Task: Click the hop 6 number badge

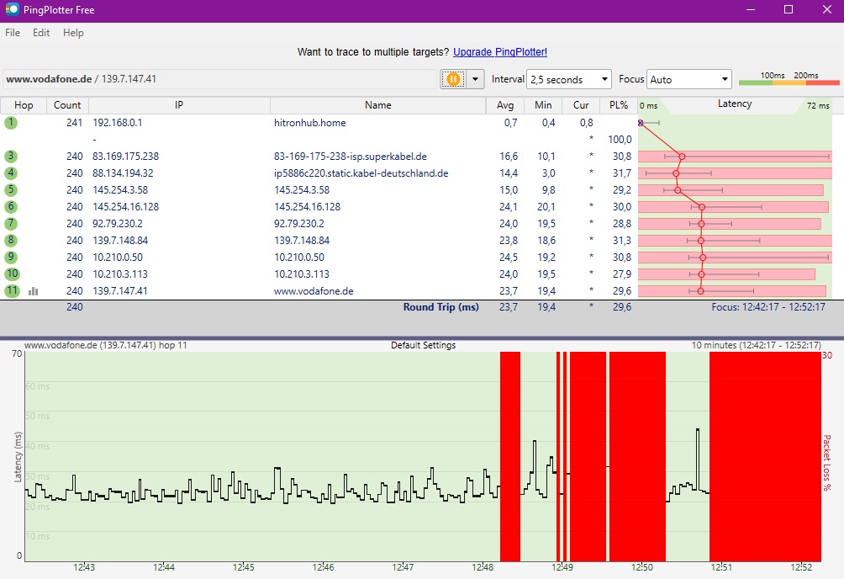Action: coord(11,207)
